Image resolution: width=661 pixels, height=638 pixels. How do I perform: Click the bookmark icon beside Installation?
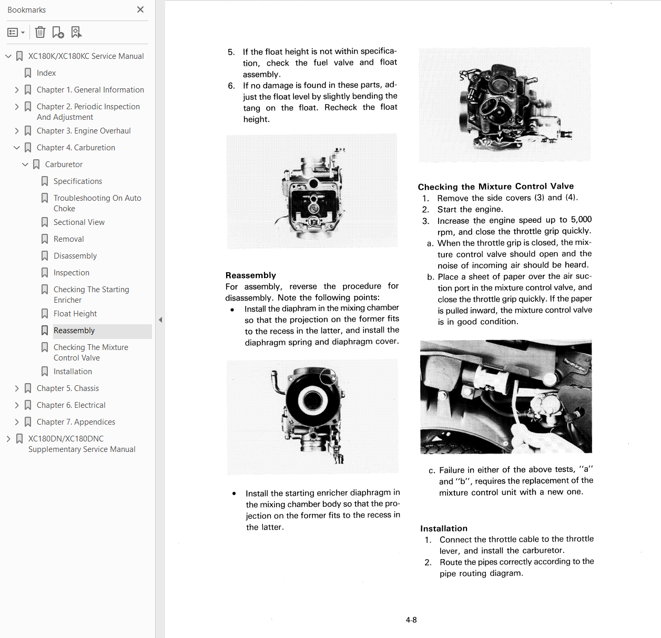click(45, 372)
